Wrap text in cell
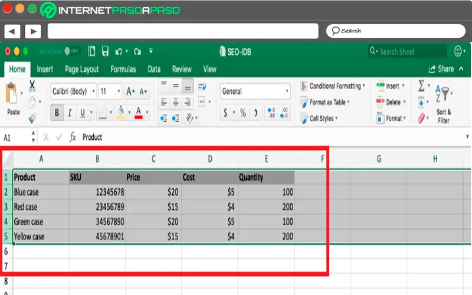 coord(202,87)
